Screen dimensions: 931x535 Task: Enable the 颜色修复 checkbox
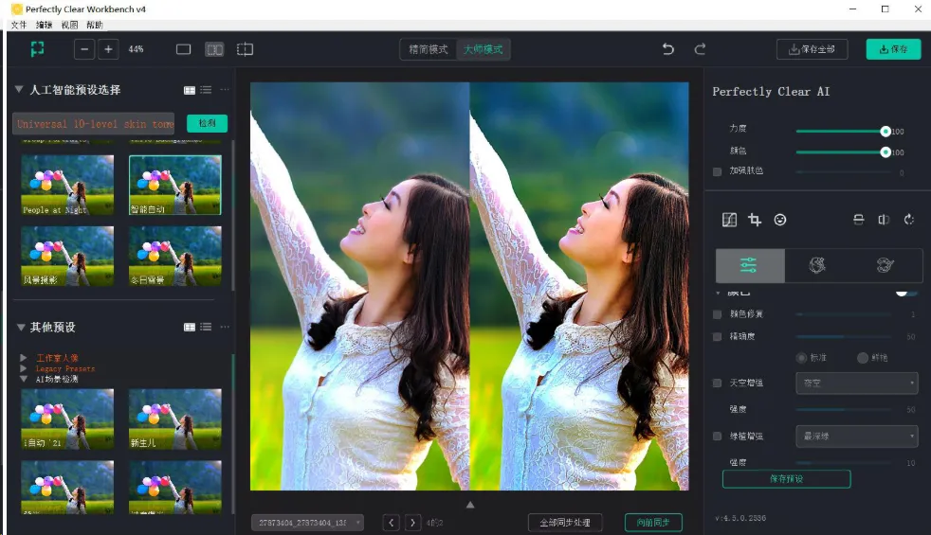[718, 314]
